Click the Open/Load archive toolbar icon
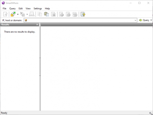153x115 pixels. [13, 14]
